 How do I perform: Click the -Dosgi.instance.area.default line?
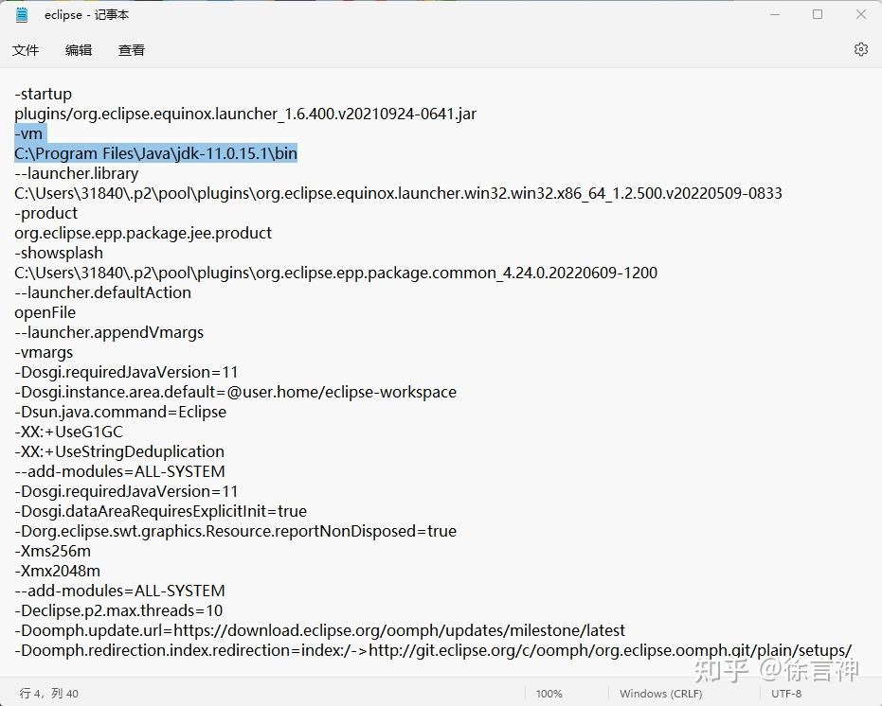pos(236,392)
